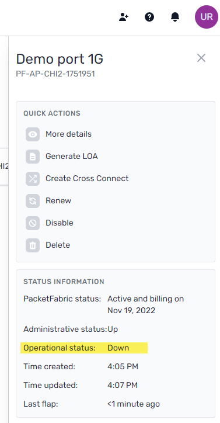Select the Delete quick action text
220x423 pixels.
58,245
